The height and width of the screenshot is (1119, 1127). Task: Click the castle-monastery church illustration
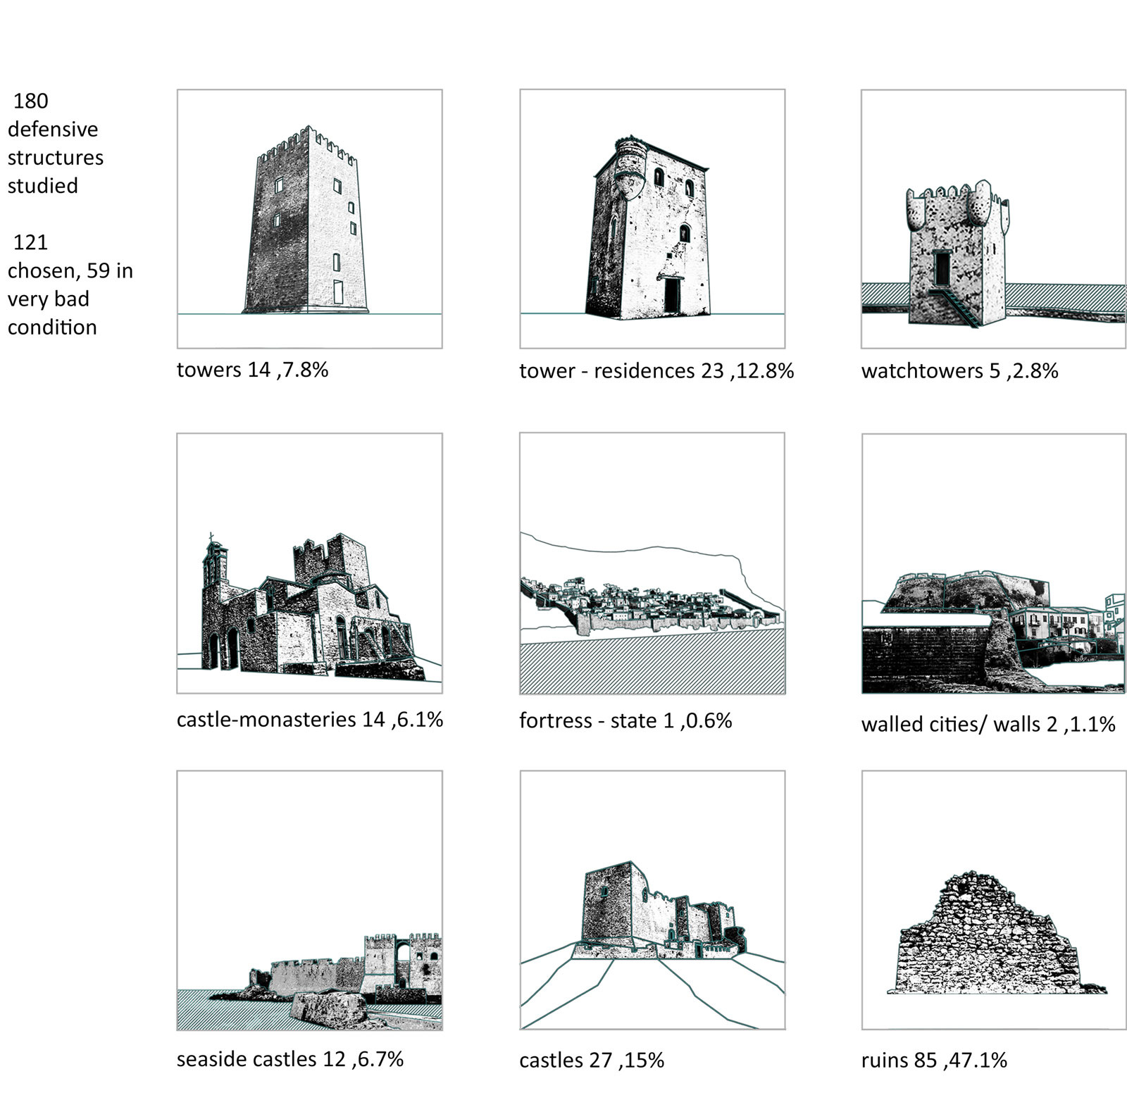click(x=313, y=607)
